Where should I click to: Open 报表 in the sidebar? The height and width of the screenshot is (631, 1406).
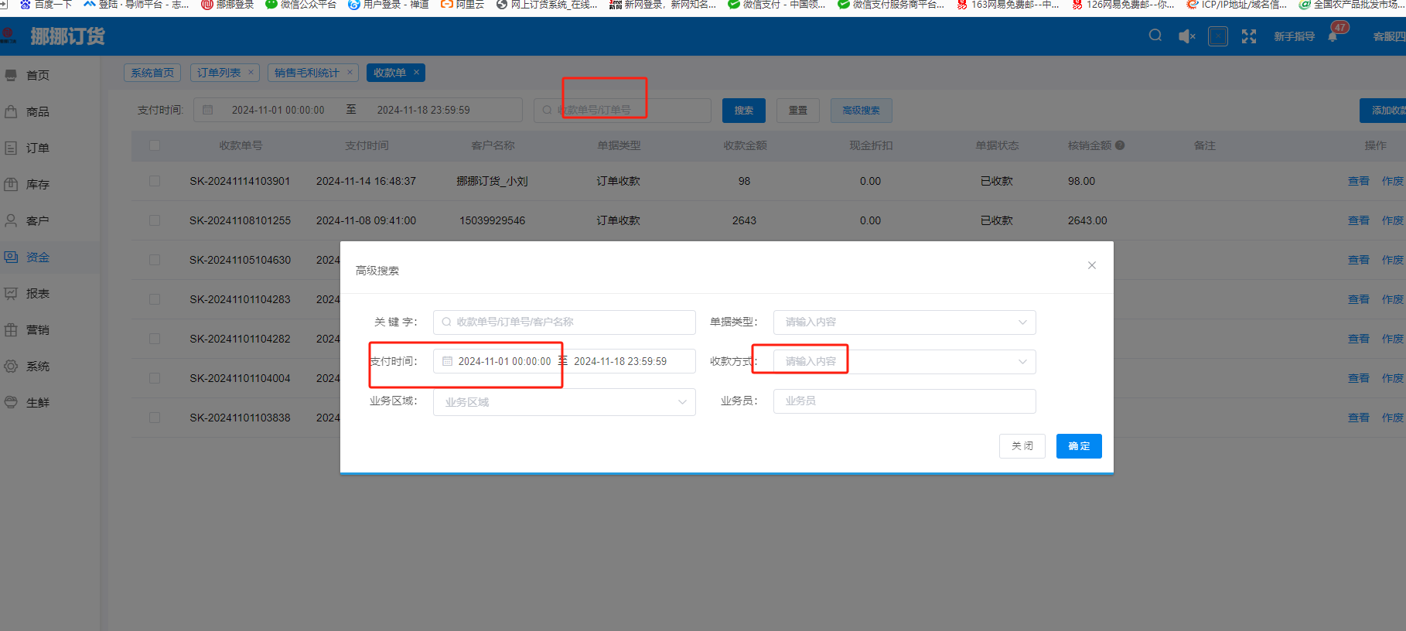click(x=37, y=293)
